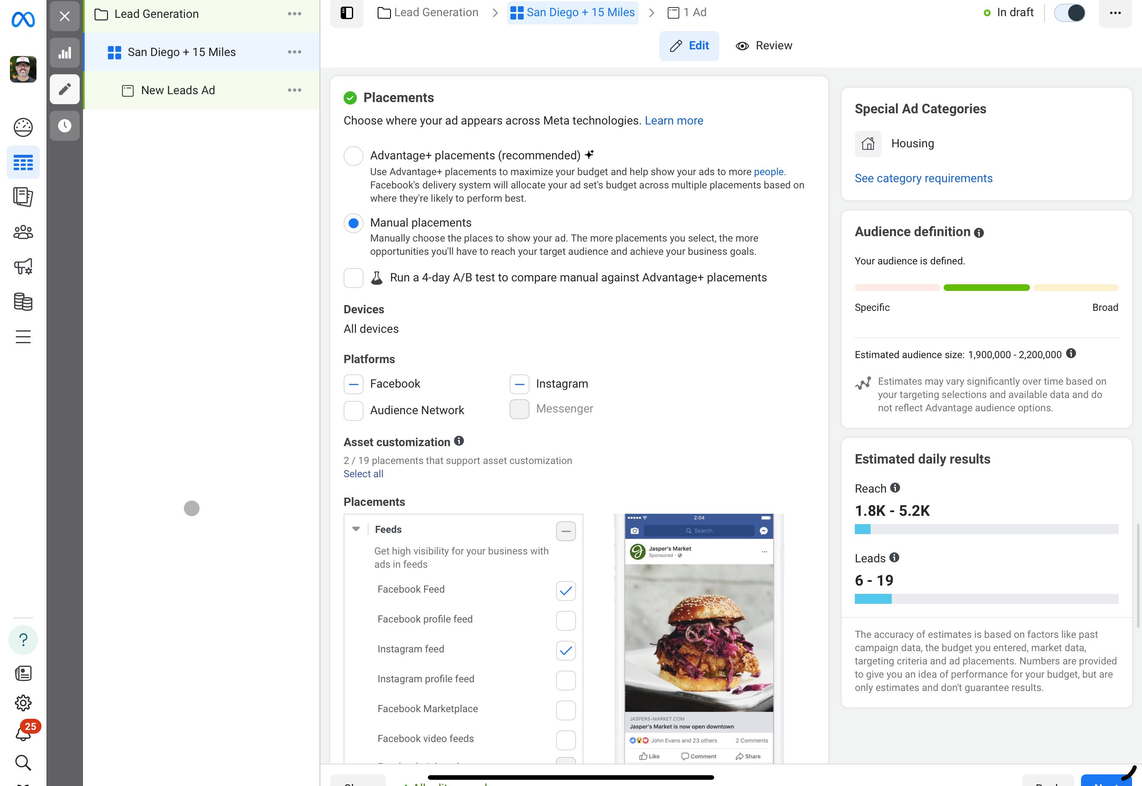Click the clock history icon
The width and height of the screenshot is (1142, 786).
pos(64,126)
